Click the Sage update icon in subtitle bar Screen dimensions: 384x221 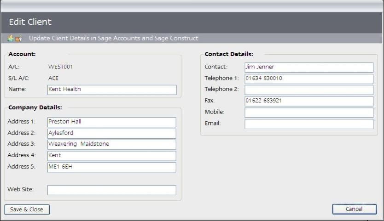tap(15, 38)
